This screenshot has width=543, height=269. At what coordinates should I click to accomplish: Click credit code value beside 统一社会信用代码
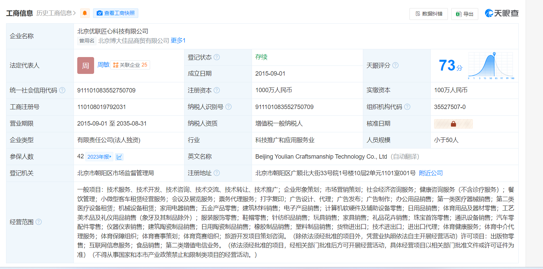(106, 90)
